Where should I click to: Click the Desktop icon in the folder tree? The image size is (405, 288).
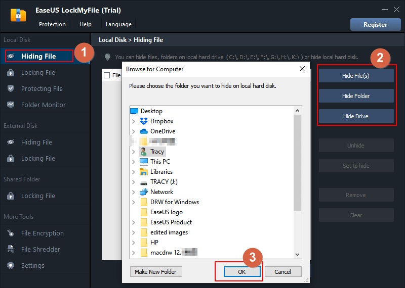click(134, 111)
